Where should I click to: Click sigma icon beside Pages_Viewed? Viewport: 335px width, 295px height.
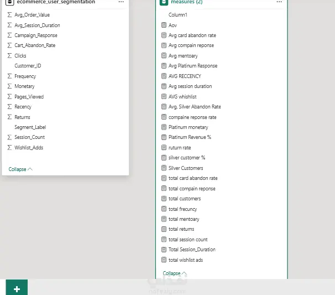point(9,96)
